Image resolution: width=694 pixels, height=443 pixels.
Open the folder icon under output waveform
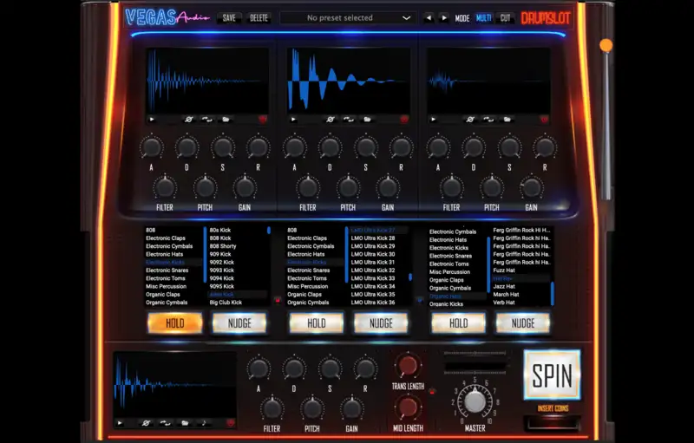185,423
